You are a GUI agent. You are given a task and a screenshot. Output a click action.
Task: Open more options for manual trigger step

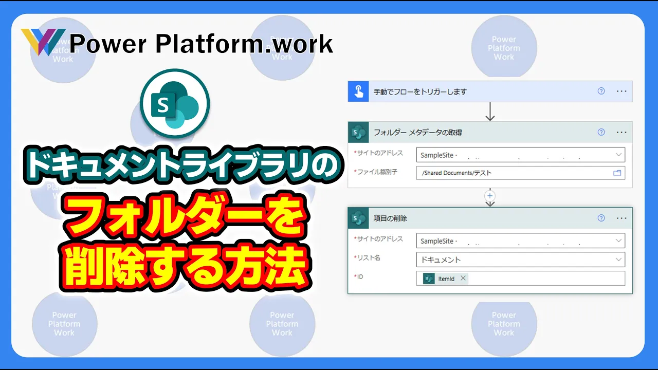pyautogui.click(x=622, y=91)
